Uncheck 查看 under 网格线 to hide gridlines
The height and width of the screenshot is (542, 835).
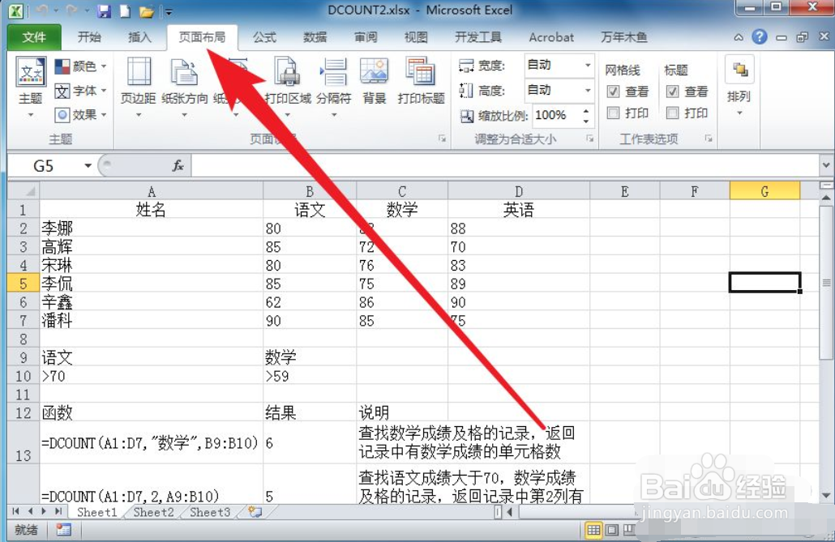pyautogui.click(x=612, y=91)
